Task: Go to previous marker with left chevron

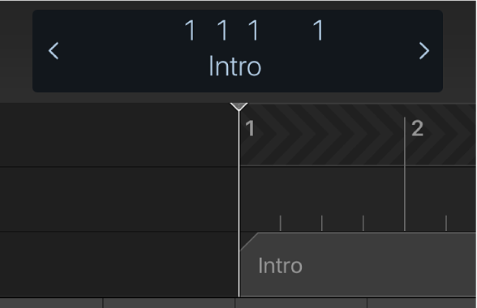Action: tap(54, 51)
